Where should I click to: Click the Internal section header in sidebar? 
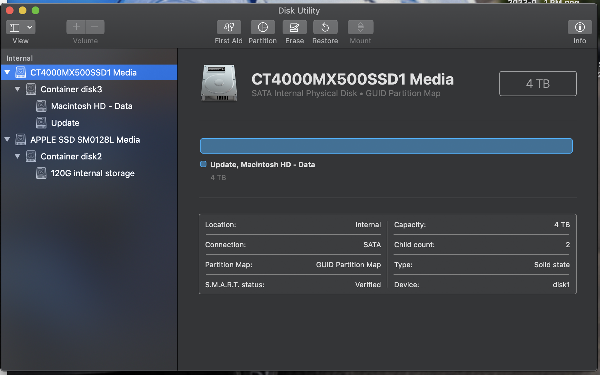click(20, 58)
